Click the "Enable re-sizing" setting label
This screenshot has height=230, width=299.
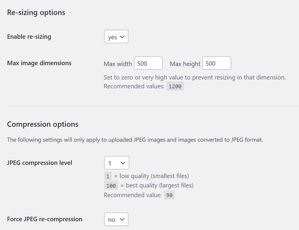point(29,37)
